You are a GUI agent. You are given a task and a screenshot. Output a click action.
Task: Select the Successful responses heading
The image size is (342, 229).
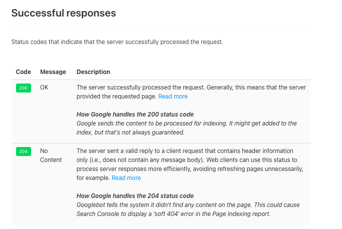pos(64,13)
